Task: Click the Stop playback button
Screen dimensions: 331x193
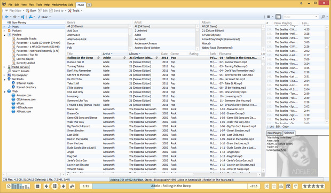Action: (37, 186)
